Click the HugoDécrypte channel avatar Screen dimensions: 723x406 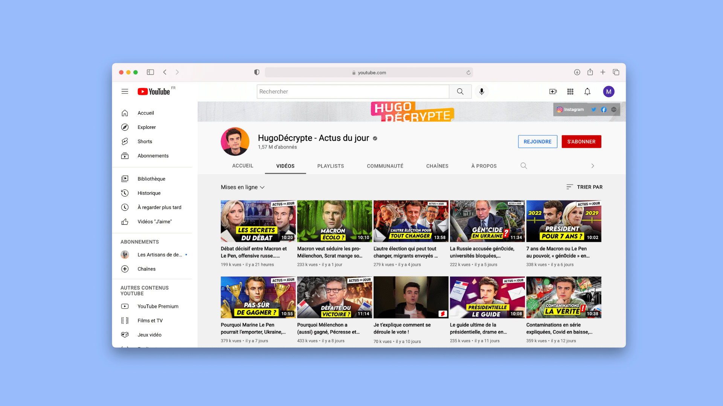tap(235, 141)
